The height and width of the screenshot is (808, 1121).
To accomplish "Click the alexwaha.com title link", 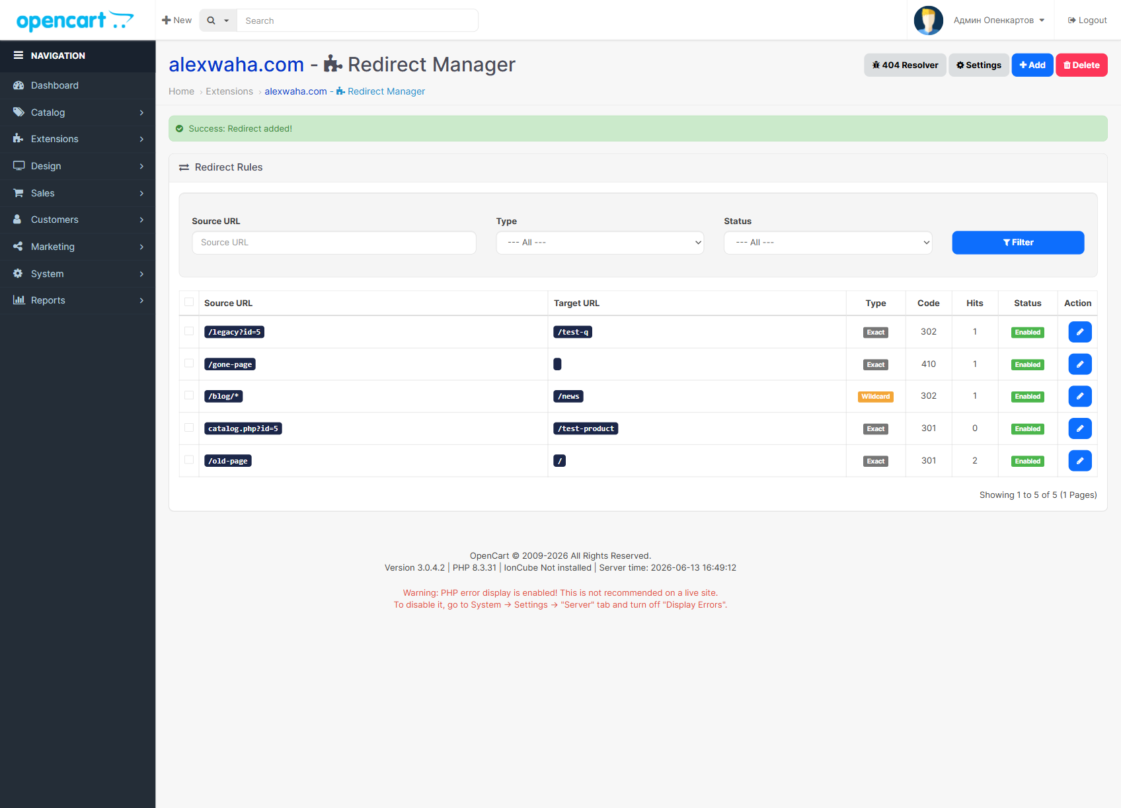I will point(236,65).
